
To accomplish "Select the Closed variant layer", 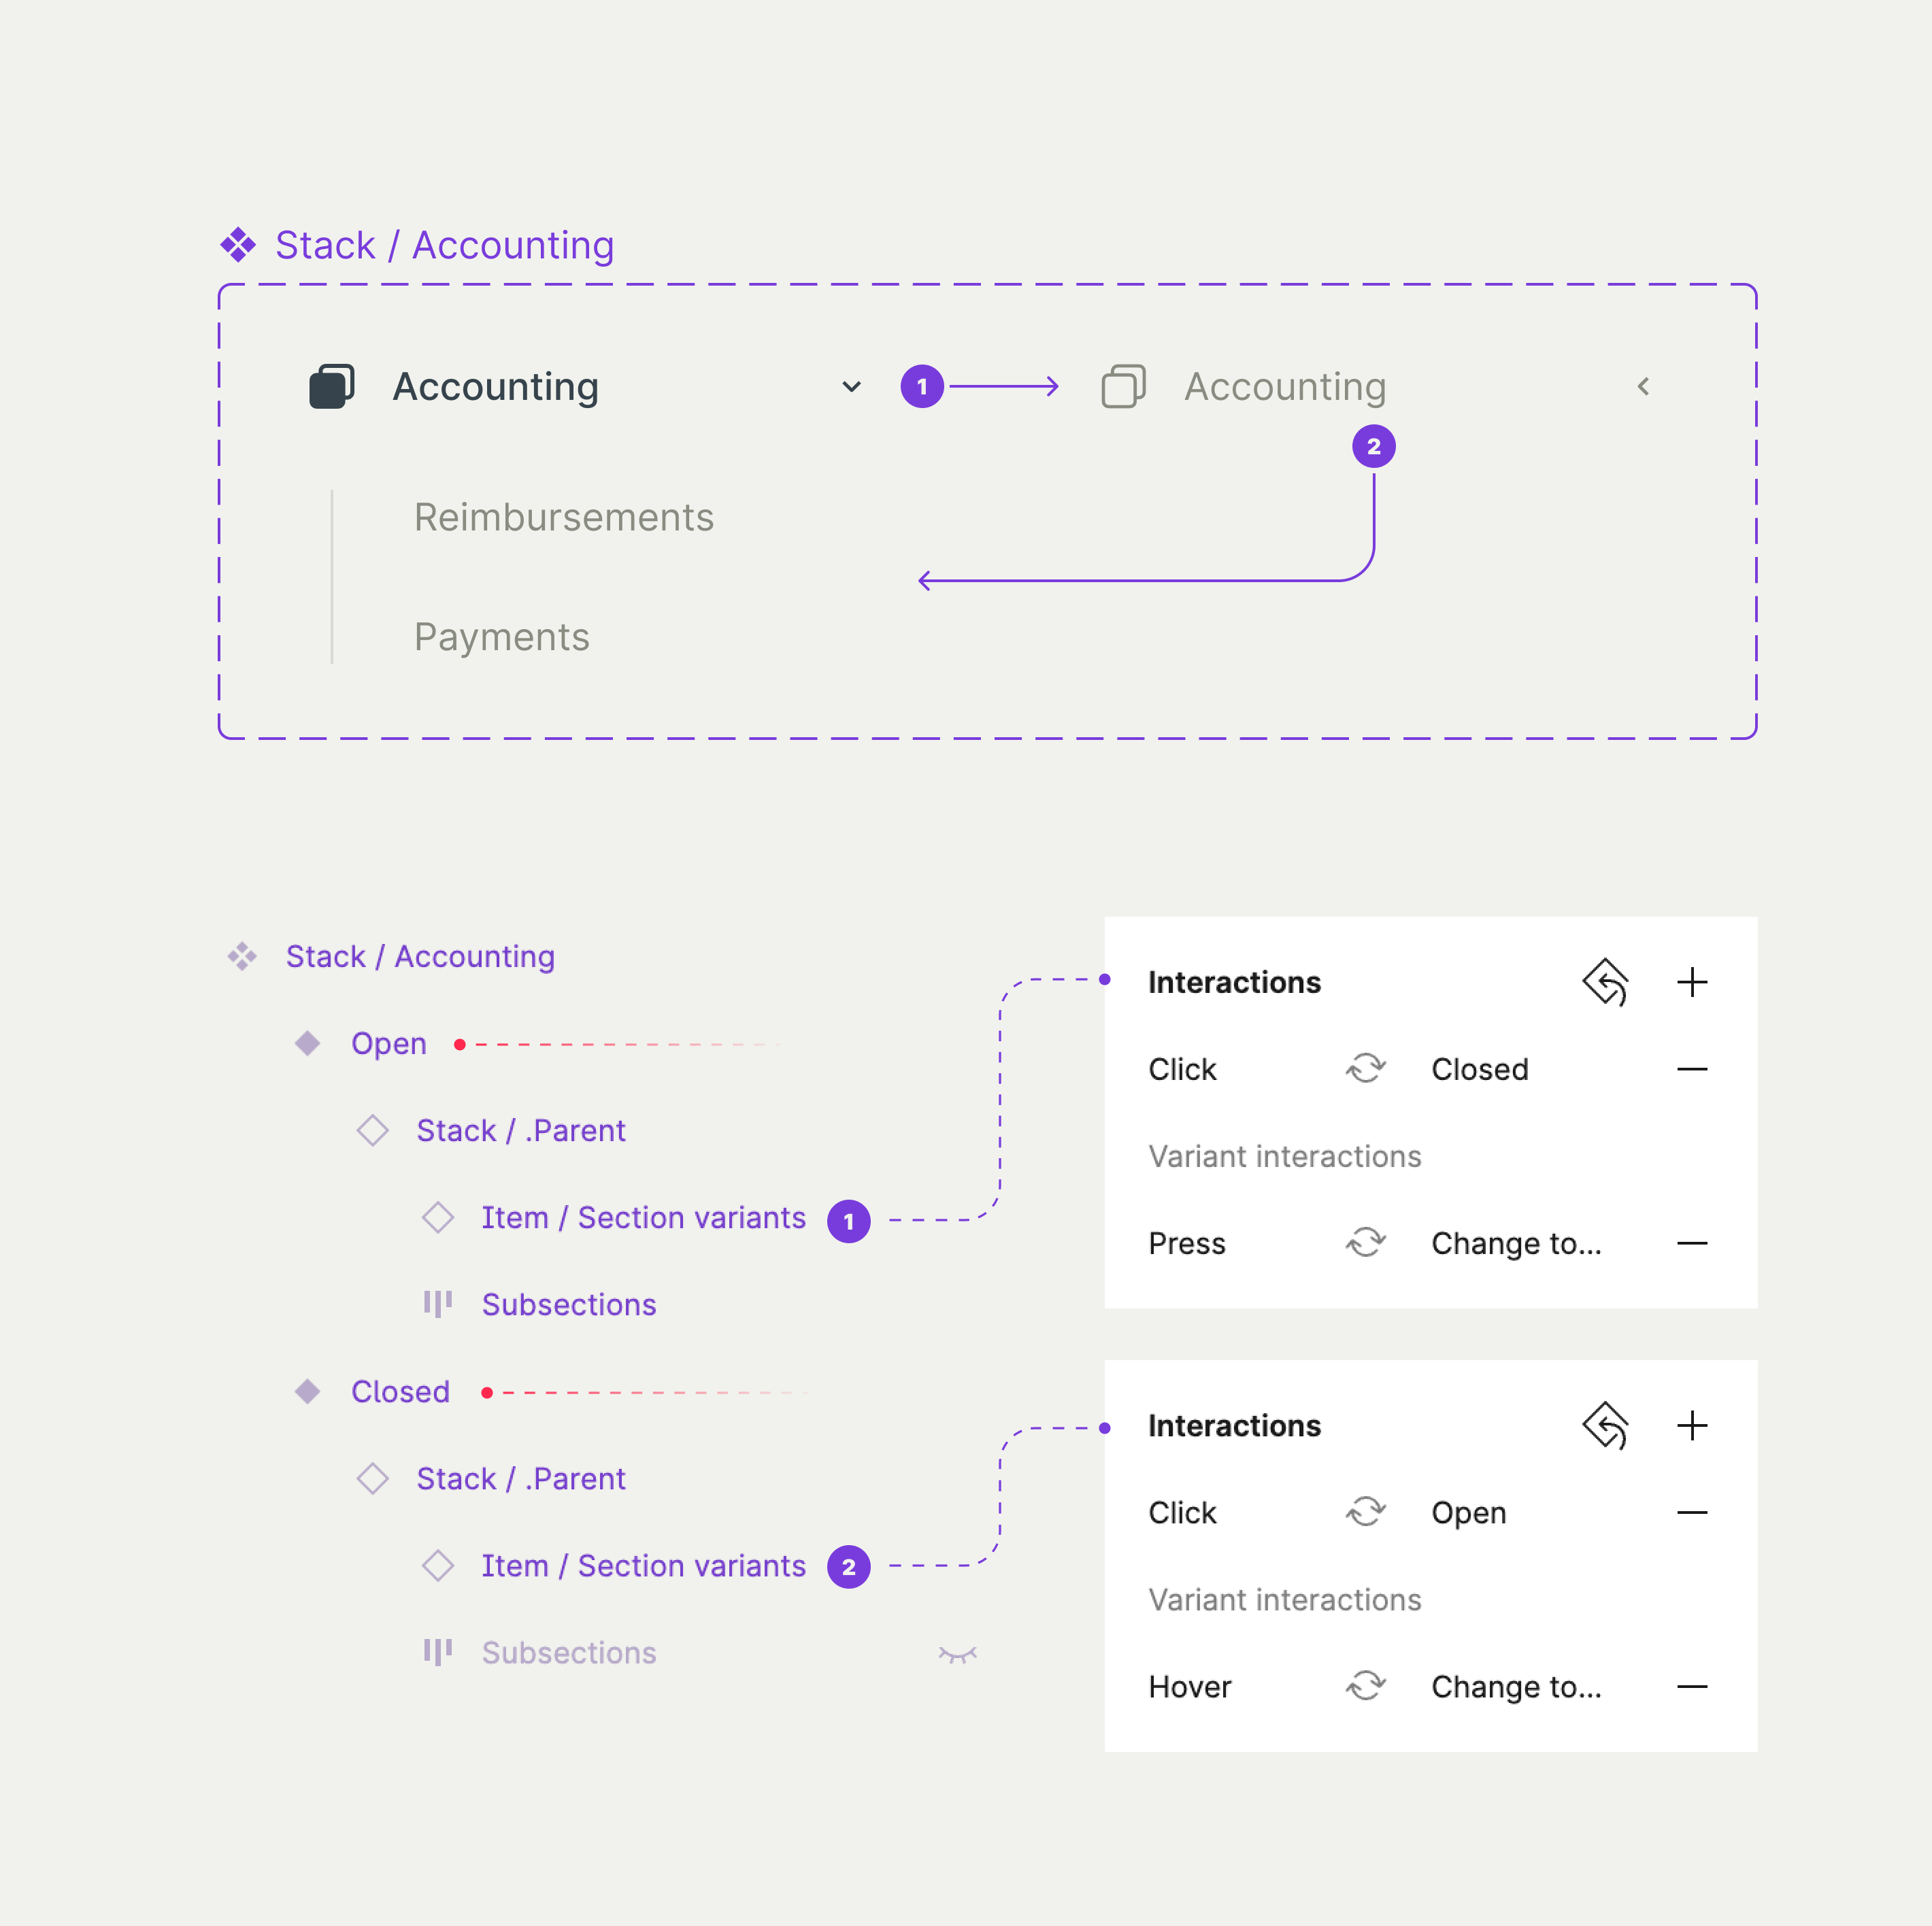I will (400, 1391).
